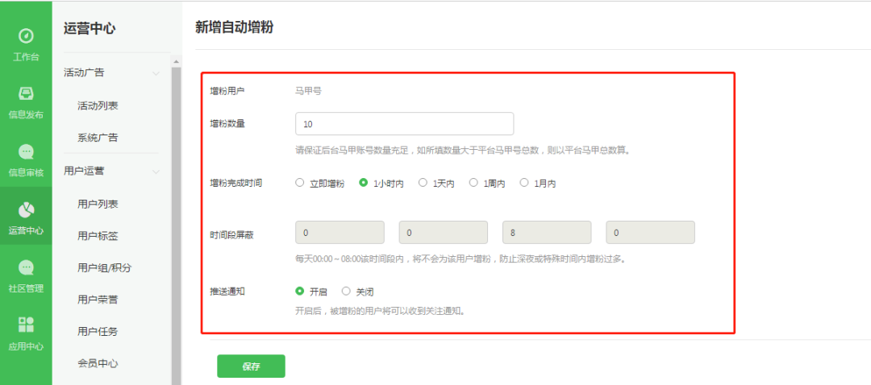Go to 系统广告 menu item
Screen dimensions: 871x385
(98, 138)
